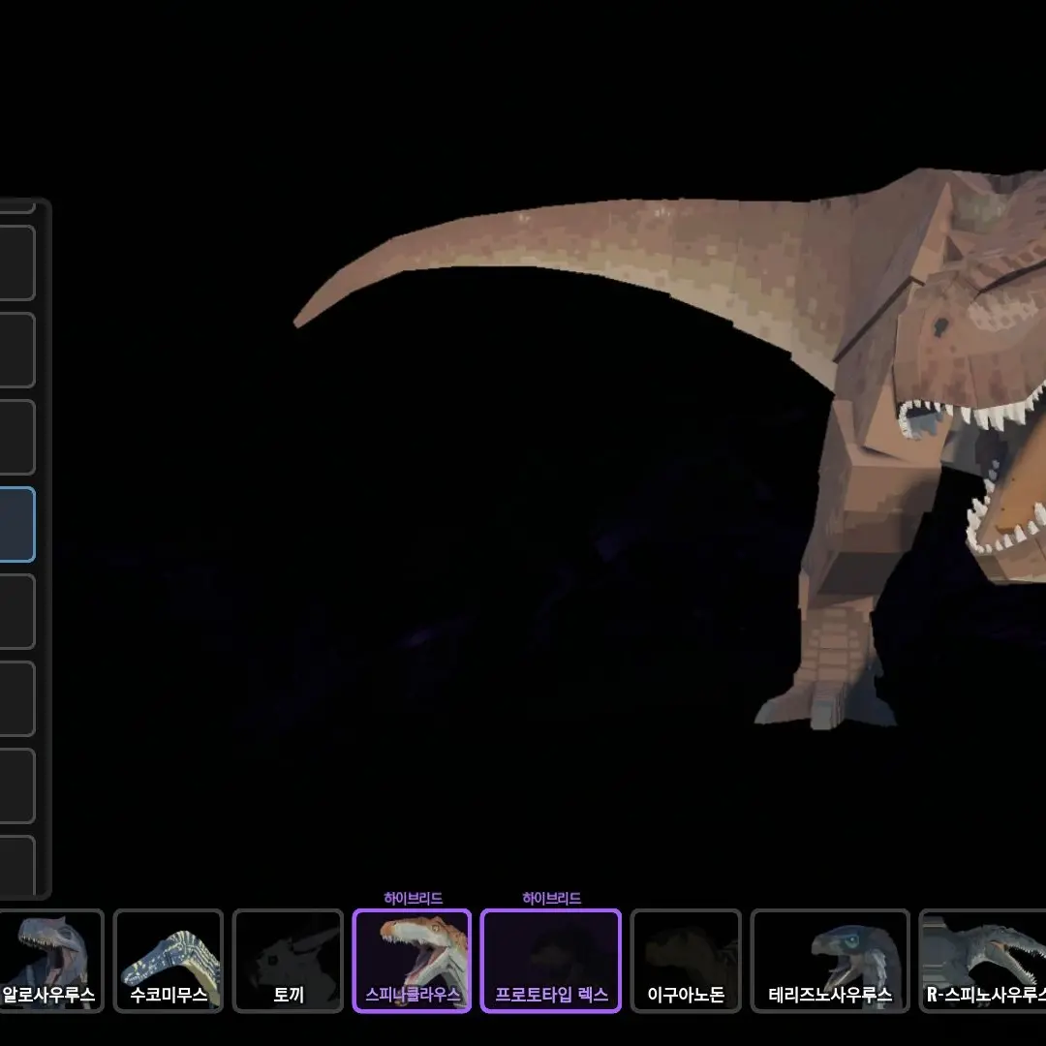Image resolution: width=1046 pixels, height=1046 pixels.
Task: Click the third slot below the highlighted slot
Action: (16, 785)
